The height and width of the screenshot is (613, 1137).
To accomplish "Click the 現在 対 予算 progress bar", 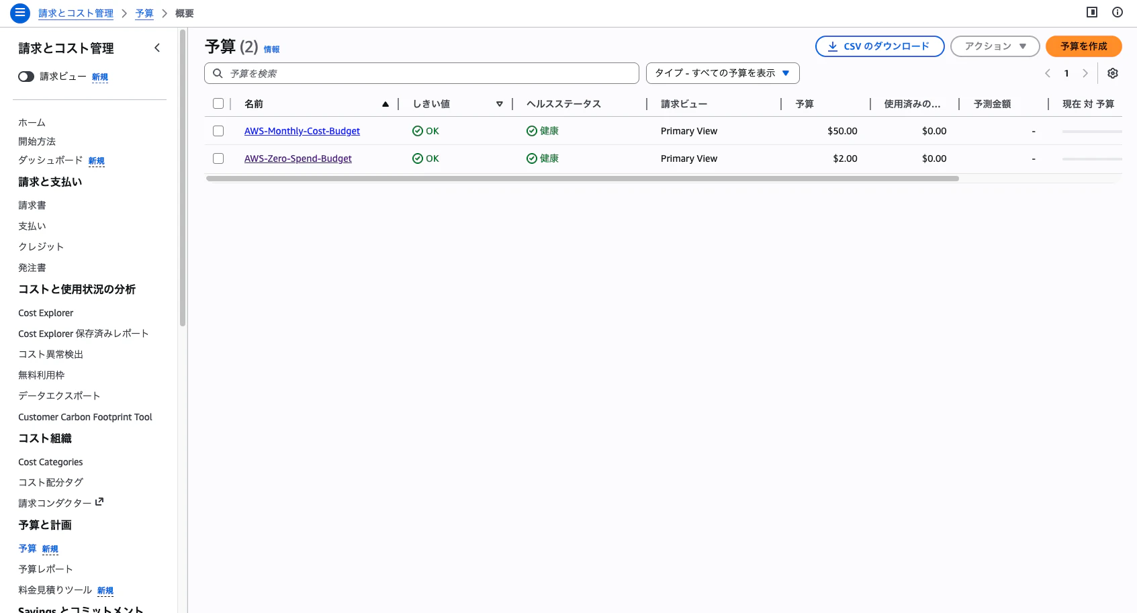I will [1091, 131].
